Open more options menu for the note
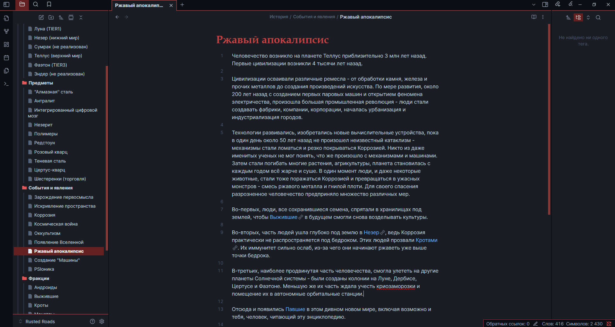 click(x=543, y=17)
